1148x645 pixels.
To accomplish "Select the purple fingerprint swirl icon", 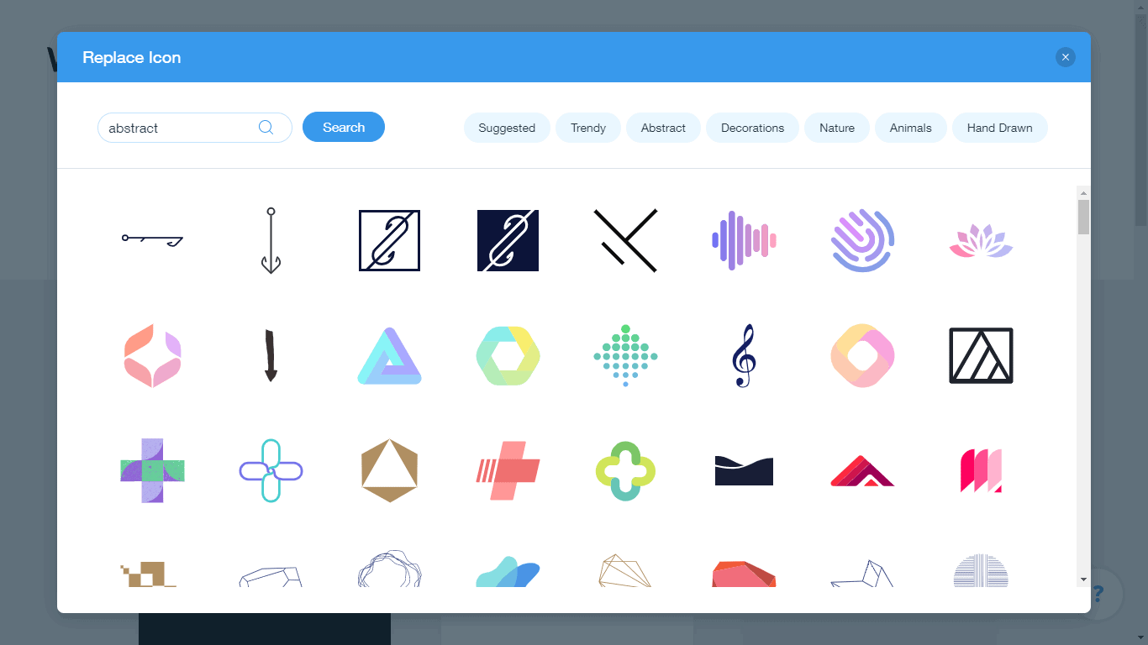I will coord(862,240).
